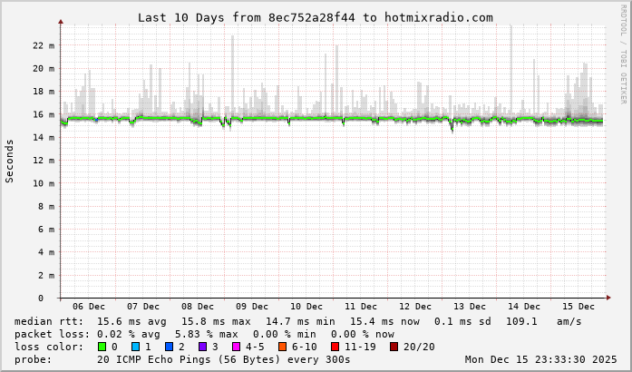
Task: Click the RRDTOOL / TOBI OETIKER watermark
Action: [x=623, y=53]
